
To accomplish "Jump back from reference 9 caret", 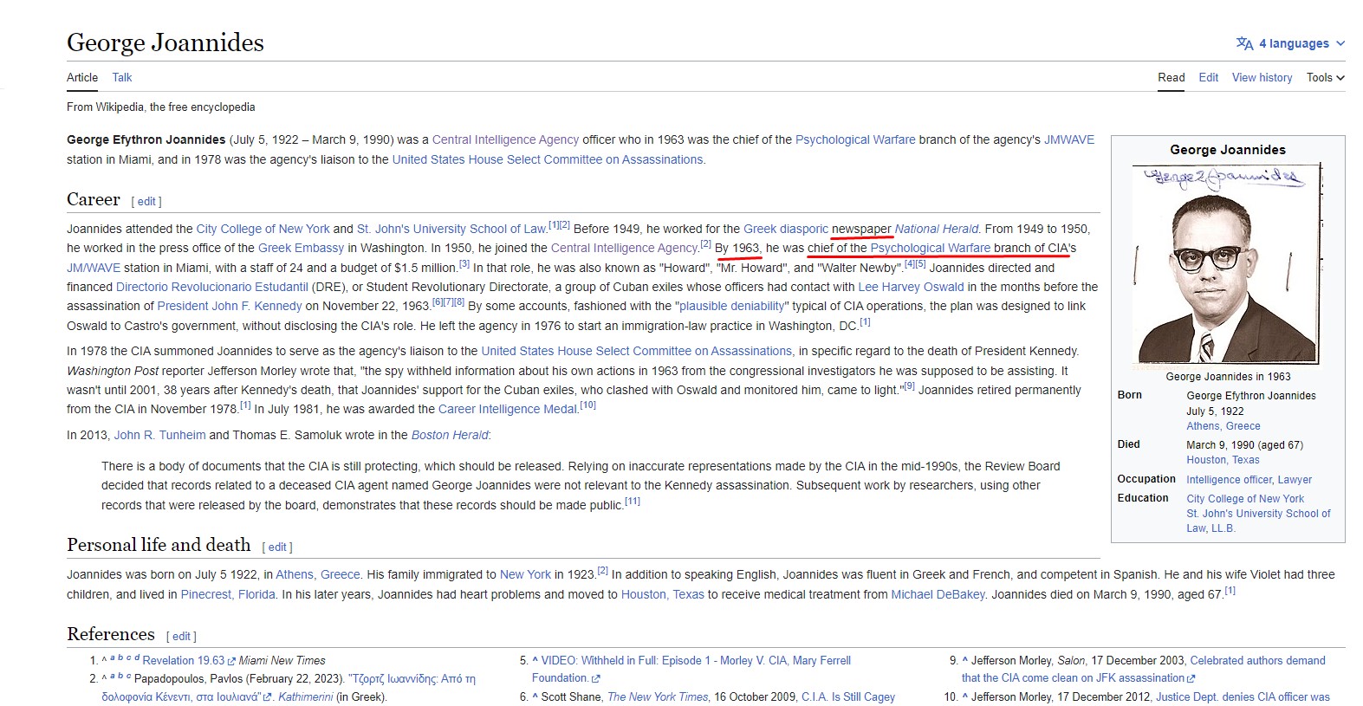I will click(964, 660).
